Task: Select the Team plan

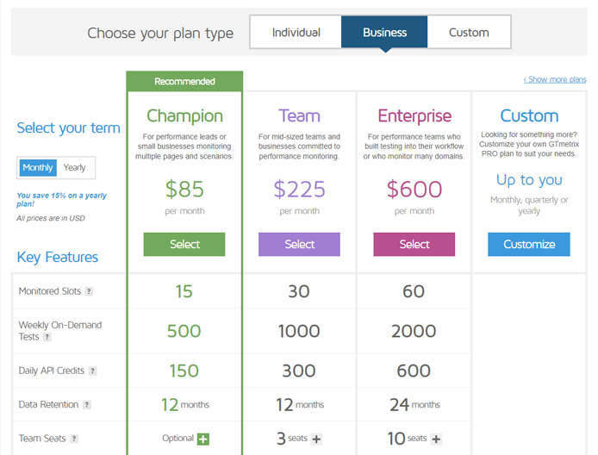Action: click(x=299, y=244)
